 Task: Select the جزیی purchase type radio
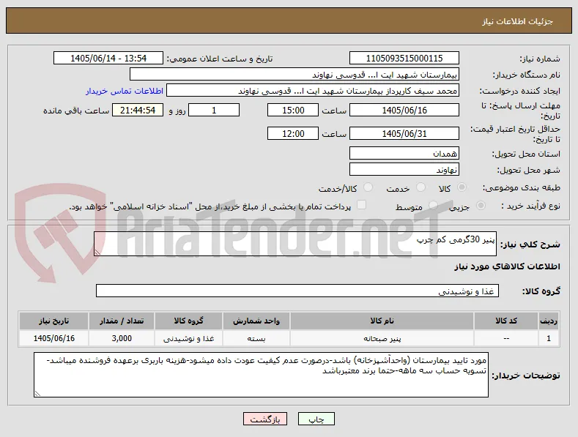click(481, 206)
